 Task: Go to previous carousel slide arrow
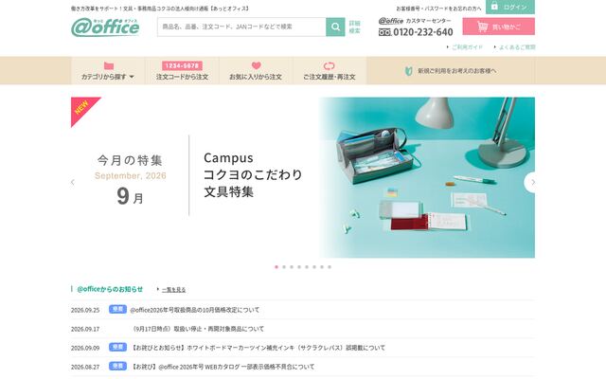[73, 182]
